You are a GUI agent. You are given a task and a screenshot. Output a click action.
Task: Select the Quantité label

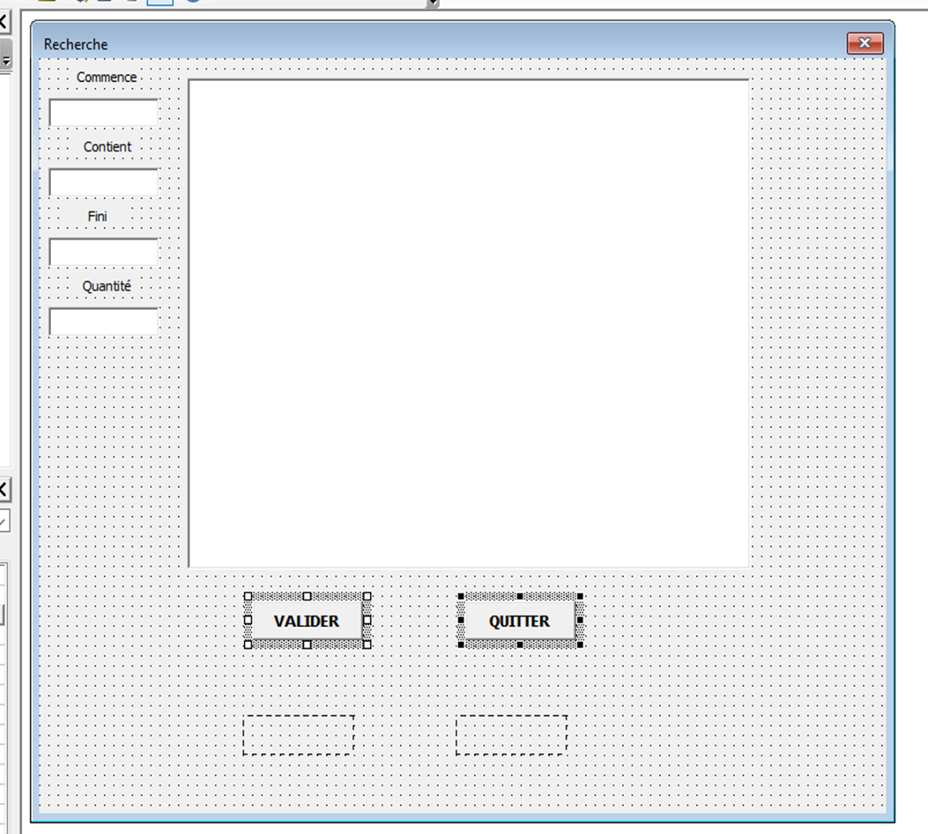click(x=107, y=286)
